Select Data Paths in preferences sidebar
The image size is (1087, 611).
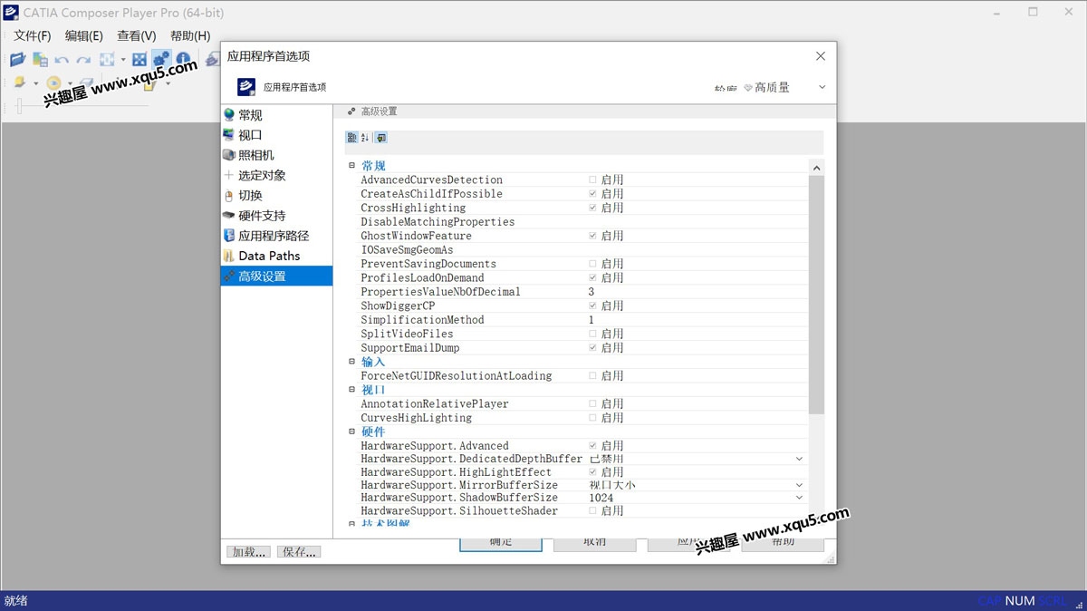(x=276, y=256)
